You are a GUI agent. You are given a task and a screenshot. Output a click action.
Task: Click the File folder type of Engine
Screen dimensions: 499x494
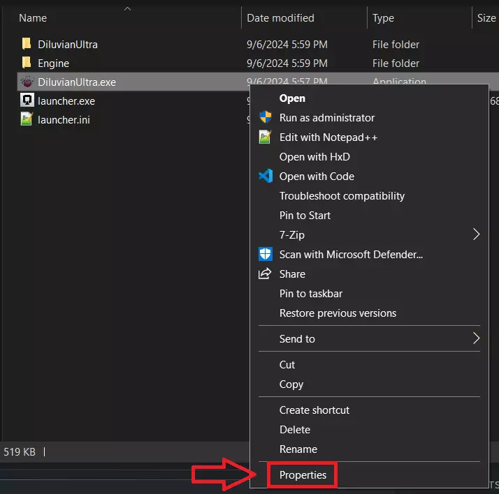point(396,63)
